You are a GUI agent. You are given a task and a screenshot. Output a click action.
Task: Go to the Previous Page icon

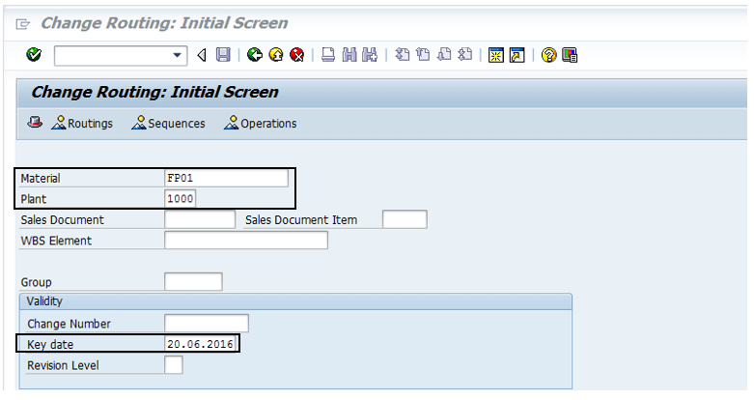423,55
